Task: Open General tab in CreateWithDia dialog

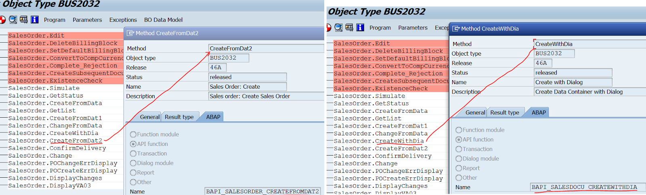Action: coord(475,112)
